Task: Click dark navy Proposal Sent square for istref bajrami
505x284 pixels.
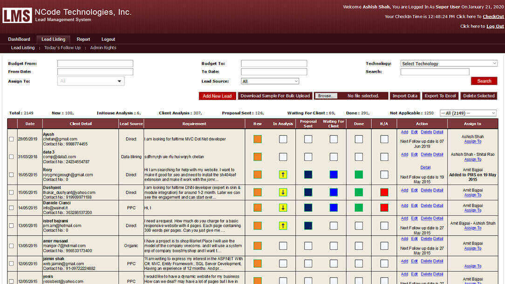Action: (x=308, y=225)
